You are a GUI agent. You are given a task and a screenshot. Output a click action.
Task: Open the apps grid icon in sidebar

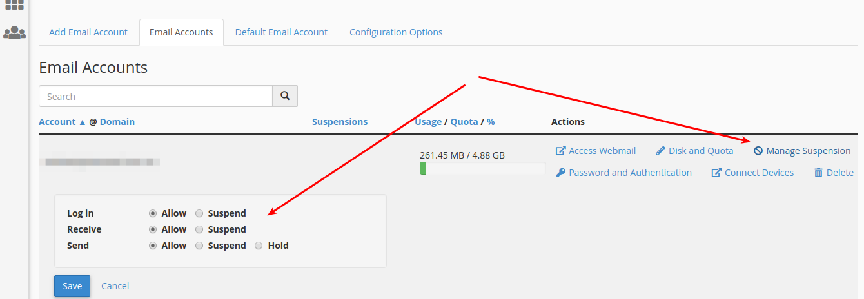14,4
